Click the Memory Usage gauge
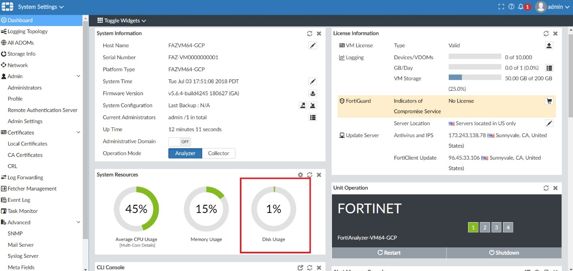The image size is (573, 271). click(x=206, y=209)
